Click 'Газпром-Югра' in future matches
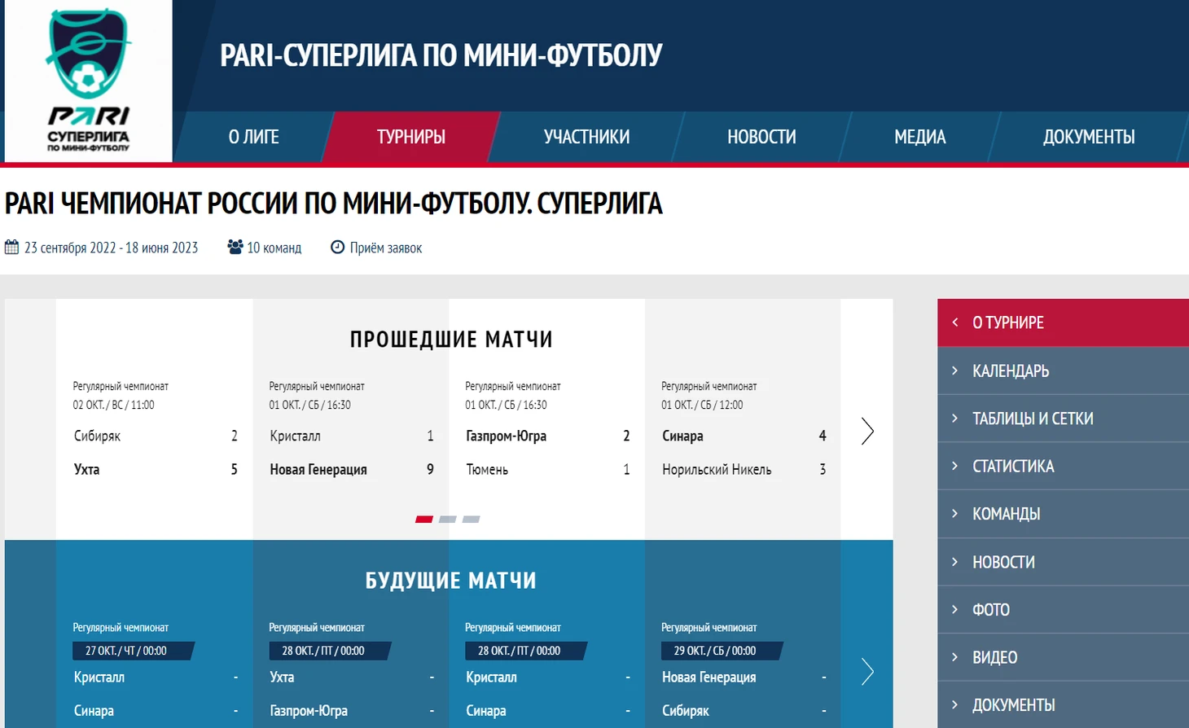The width and height of the screenshot is (1189, 728). (x=309, y=710)
